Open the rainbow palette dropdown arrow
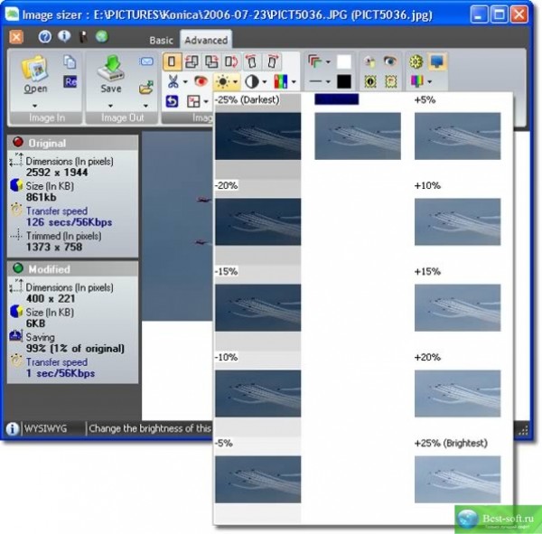The width and height of the screenshot is (542, 534). [x=430, y=82]
